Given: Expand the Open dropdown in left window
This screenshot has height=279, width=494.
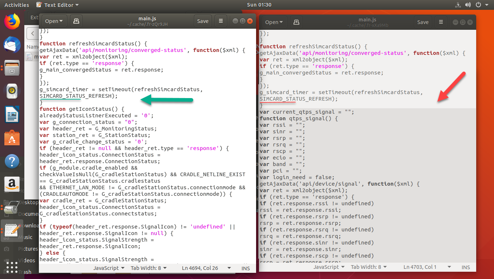Looking at the screenshot, I should click(54, 21).
